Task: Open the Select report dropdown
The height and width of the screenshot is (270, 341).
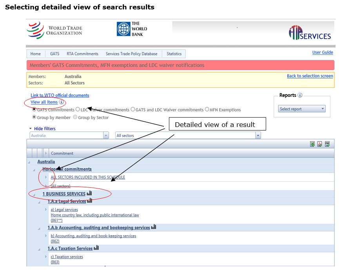Action: pyautogui.click(x=302, y=109)
